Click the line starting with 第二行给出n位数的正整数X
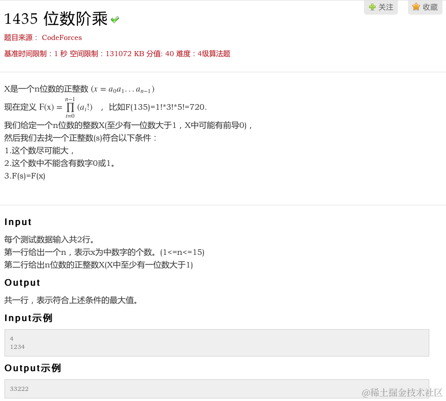The height and width of the screenshot is (401, 446). tap(98, 265)
